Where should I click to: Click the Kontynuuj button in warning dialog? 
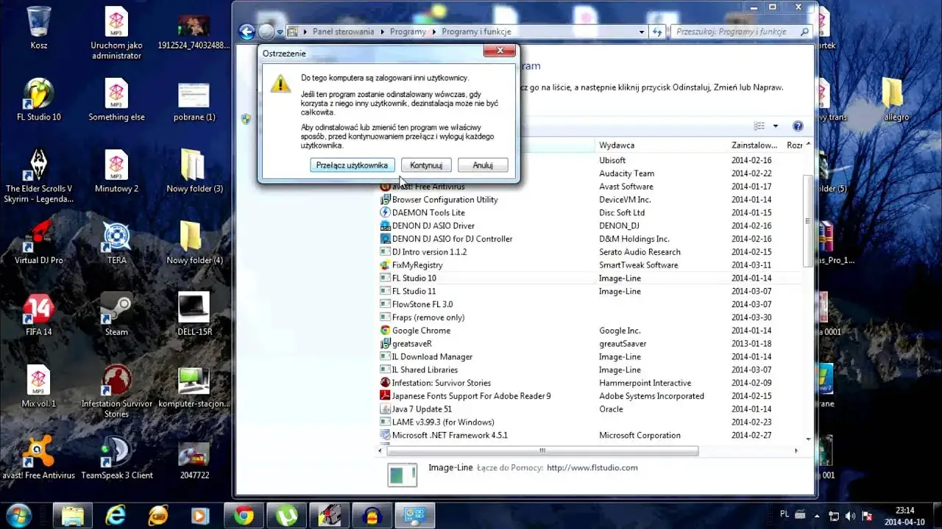tap(426, 165)
